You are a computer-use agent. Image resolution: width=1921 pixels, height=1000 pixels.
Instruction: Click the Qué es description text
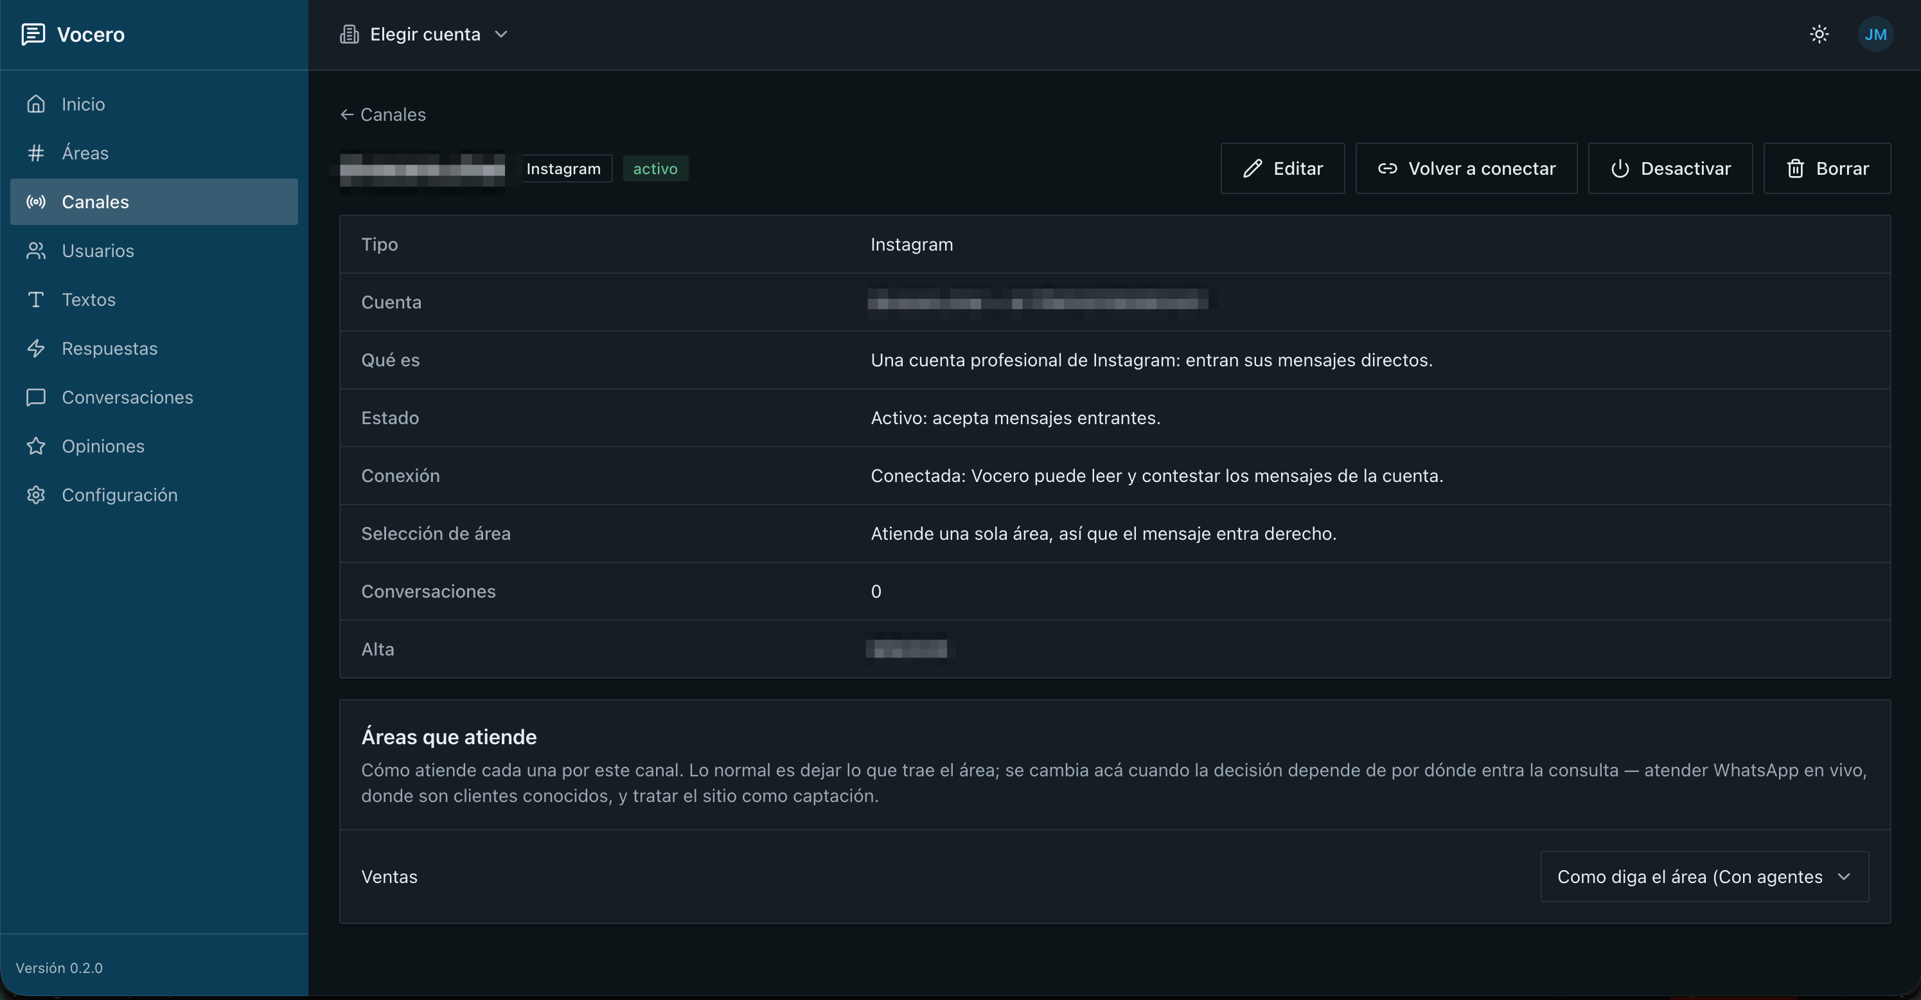(x=1151, y=359)
